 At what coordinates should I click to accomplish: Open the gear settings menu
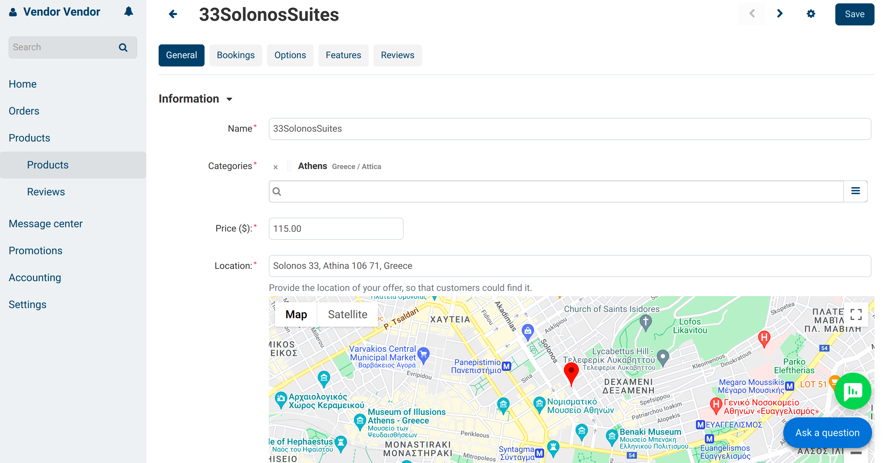pyautogui.click(x=811, y=14)
